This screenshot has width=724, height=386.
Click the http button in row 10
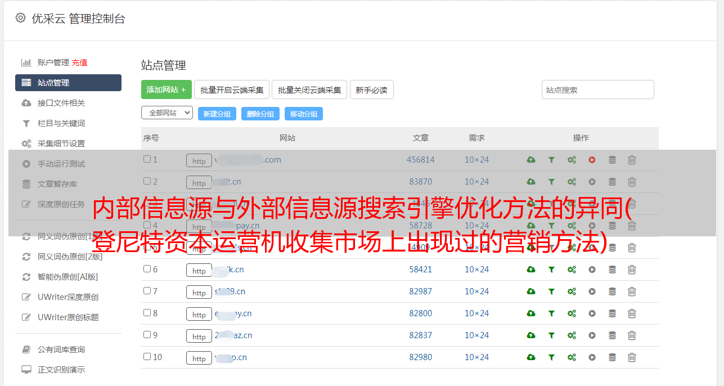pos(199,358)
